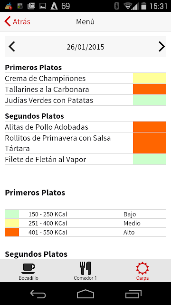Advance to next day's menu arrow

click(x=161, y=47)
